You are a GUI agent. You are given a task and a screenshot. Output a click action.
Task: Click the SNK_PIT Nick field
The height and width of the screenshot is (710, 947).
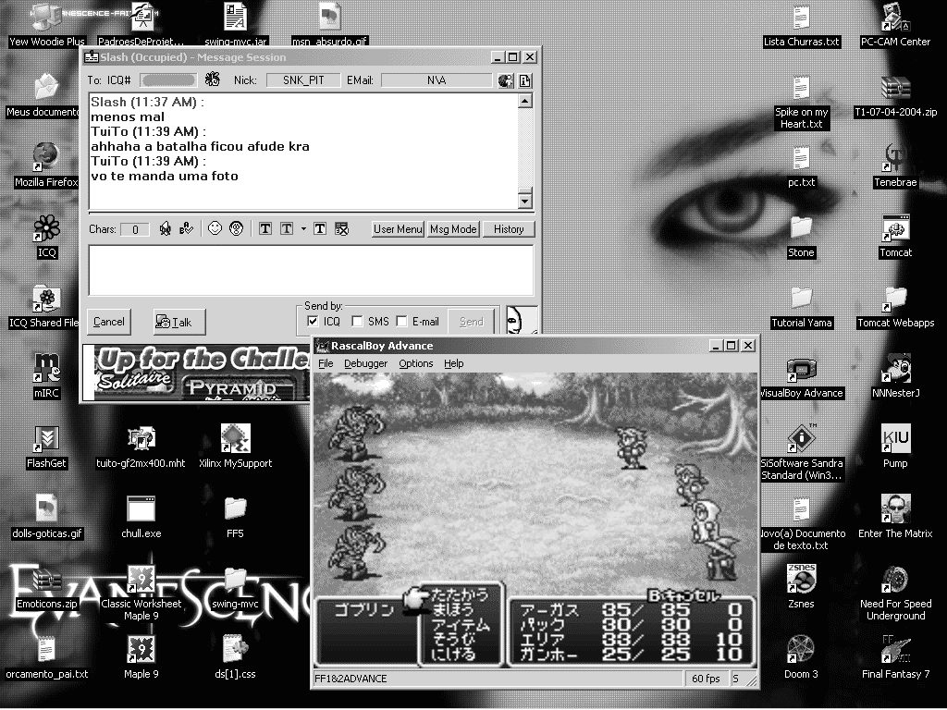(x=303, y=80)
